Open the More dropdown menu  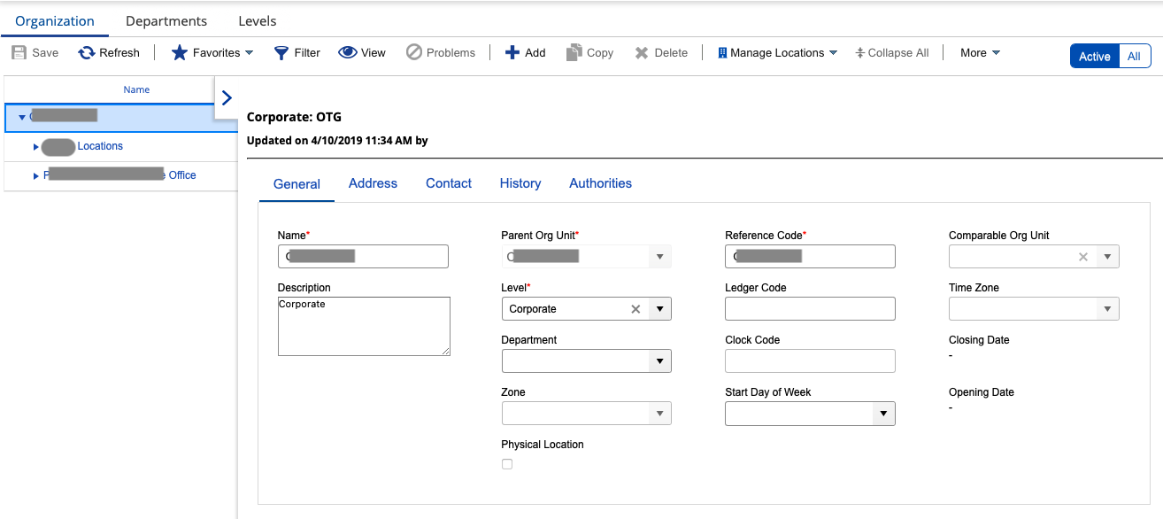[x=981, y=53]
